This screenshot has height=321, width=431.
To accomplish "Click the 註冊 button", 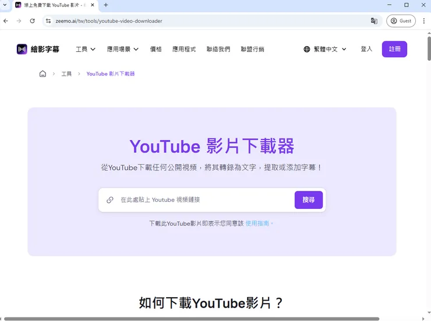I will click(x=394, y=49).
